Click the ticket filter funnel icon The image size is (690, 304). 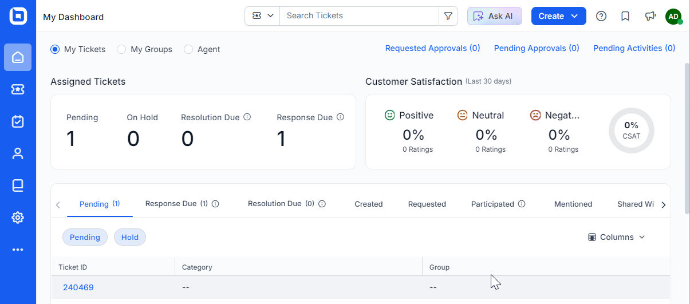click(x=448, y=16)
